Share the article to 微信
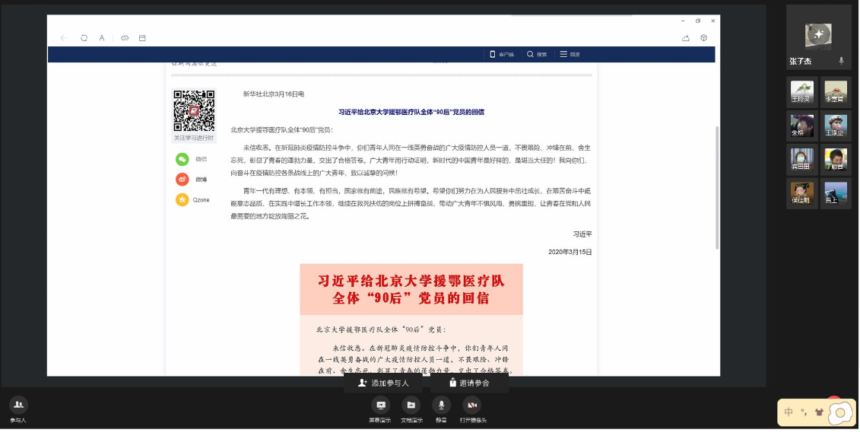This screenshot has width=860, height=436. [x=182, y=159]
